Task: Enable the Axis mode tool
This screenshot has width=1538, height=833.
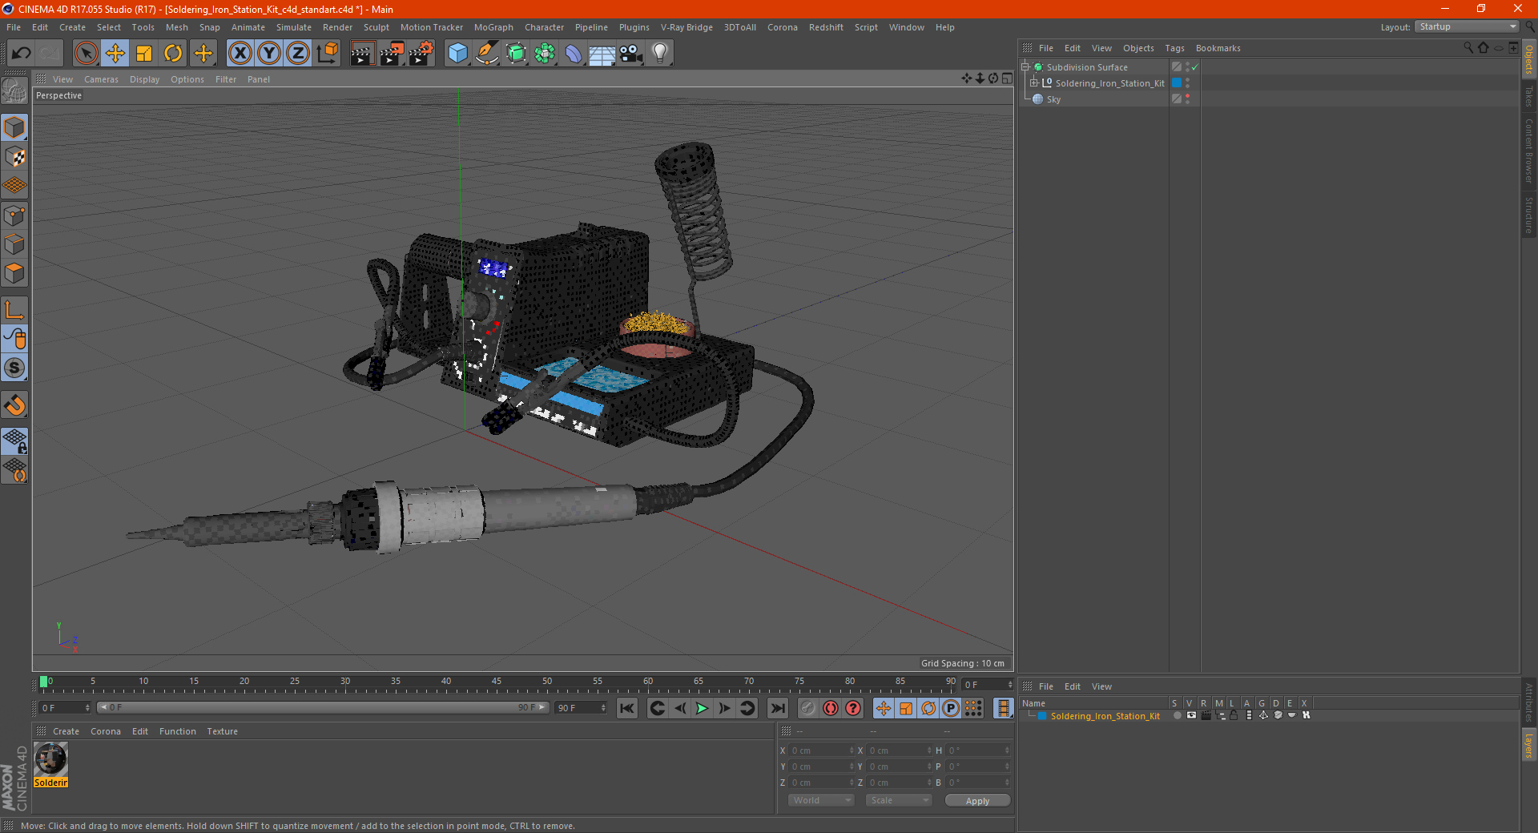Action: coord(14,310)
